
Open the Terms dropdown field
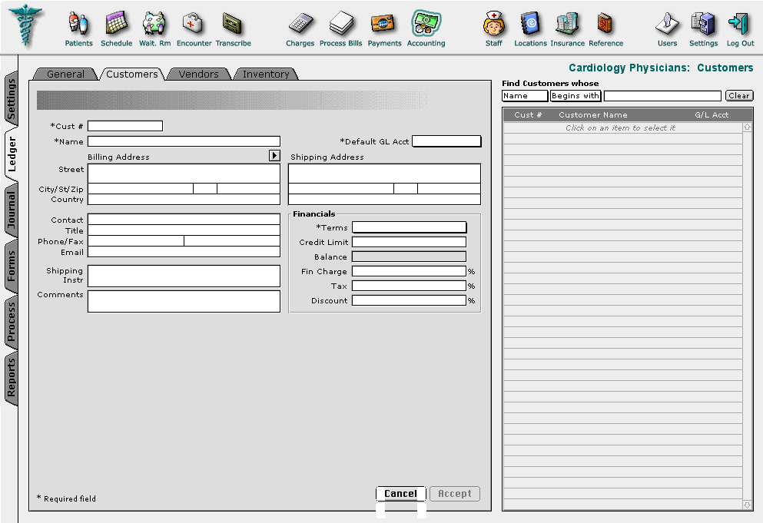click(410, 227)
